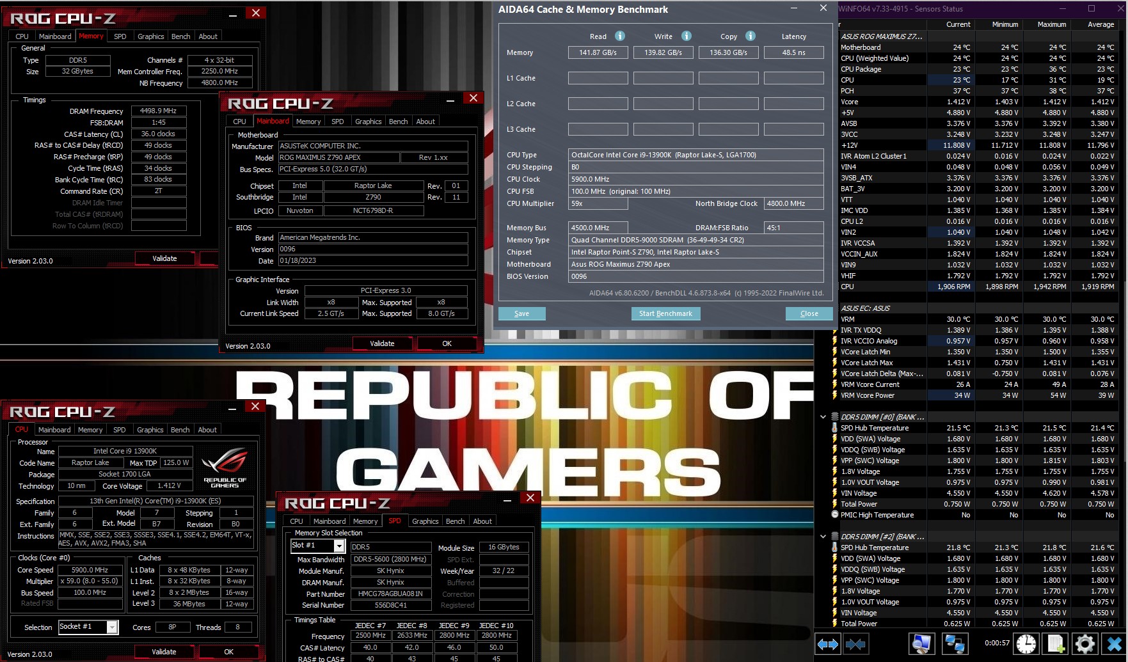Open Bench tab in the CPU-Z processor window

(x=180, y=430)
